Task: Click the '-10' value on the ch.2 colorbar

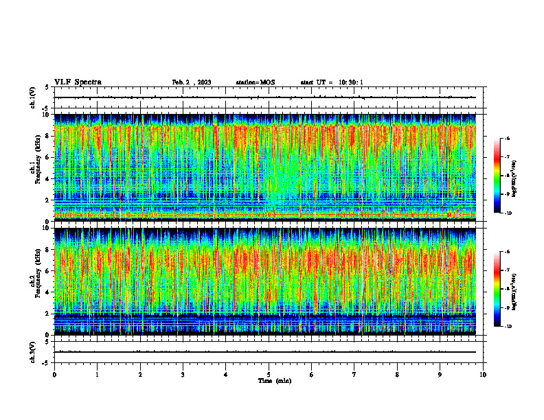Action: pyautogui.click(x=508, y=327)
